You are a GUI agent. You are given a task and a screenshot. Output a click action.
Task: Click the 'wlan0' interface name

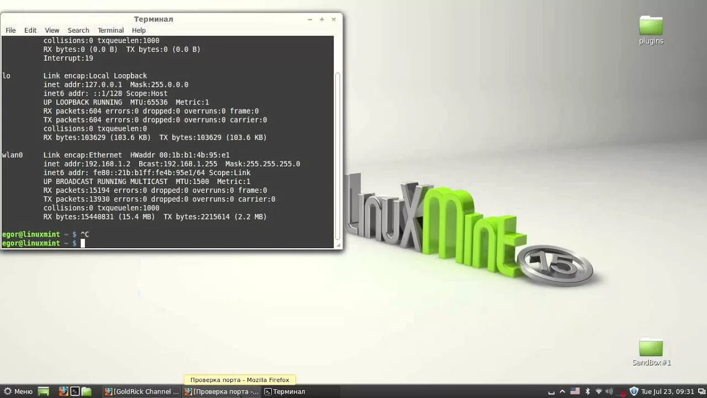point(12,155)
